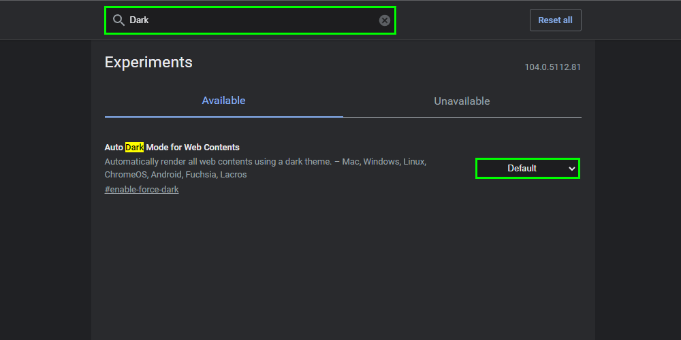The height and width of the screenshot is (340, 681).
Task: Click the Experiments page heading
Action: pyautogui.click(x=148, y=62)
